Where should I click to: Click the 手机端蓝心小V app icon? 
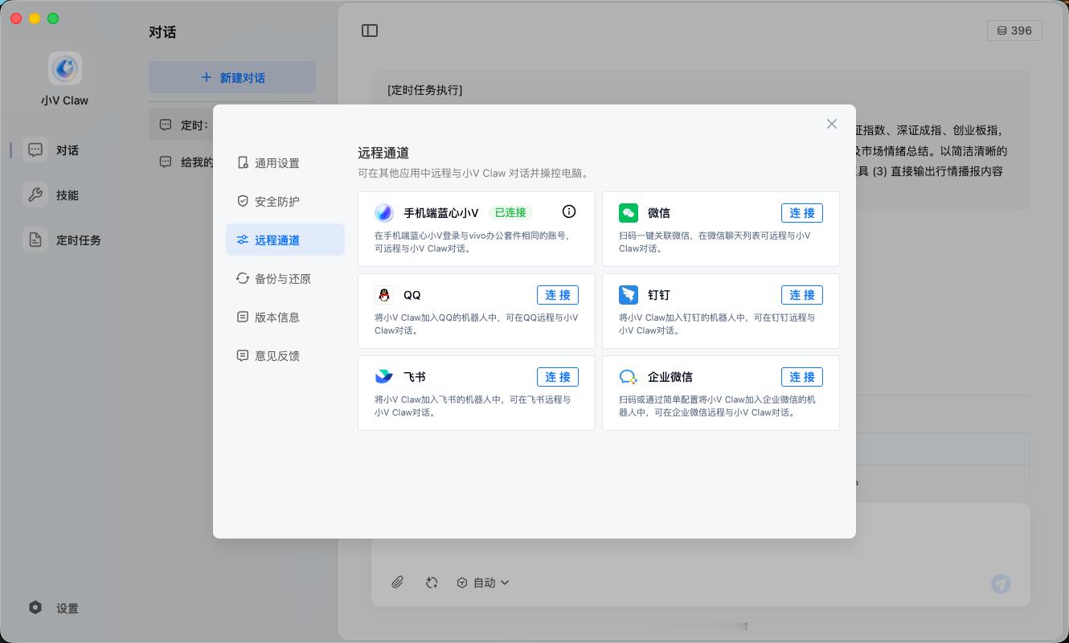(384, 213)
